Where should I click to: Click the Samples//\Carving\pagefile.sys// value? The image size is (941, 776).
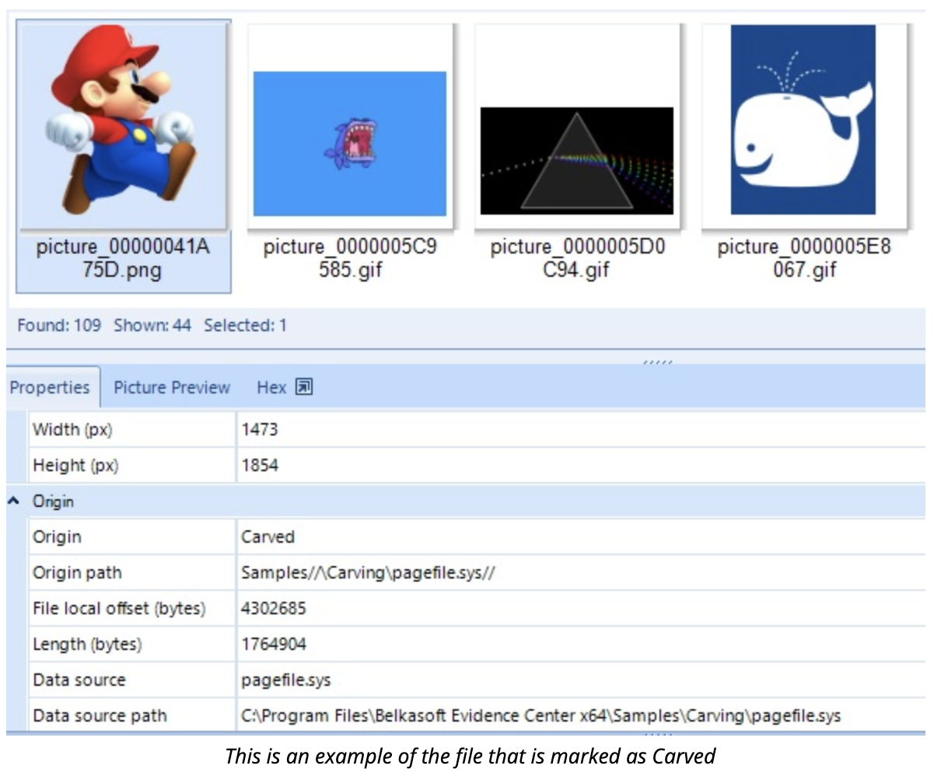(x=368, y=573)
